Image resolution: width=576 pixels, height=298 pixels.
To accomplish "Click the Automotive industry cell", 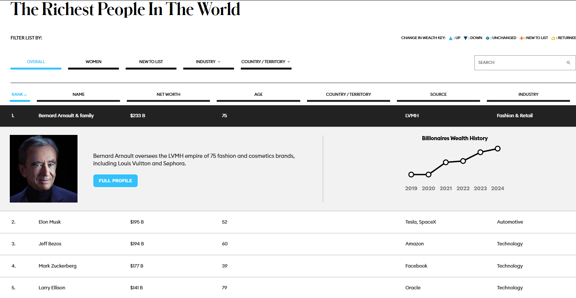I will click(510, 222).
